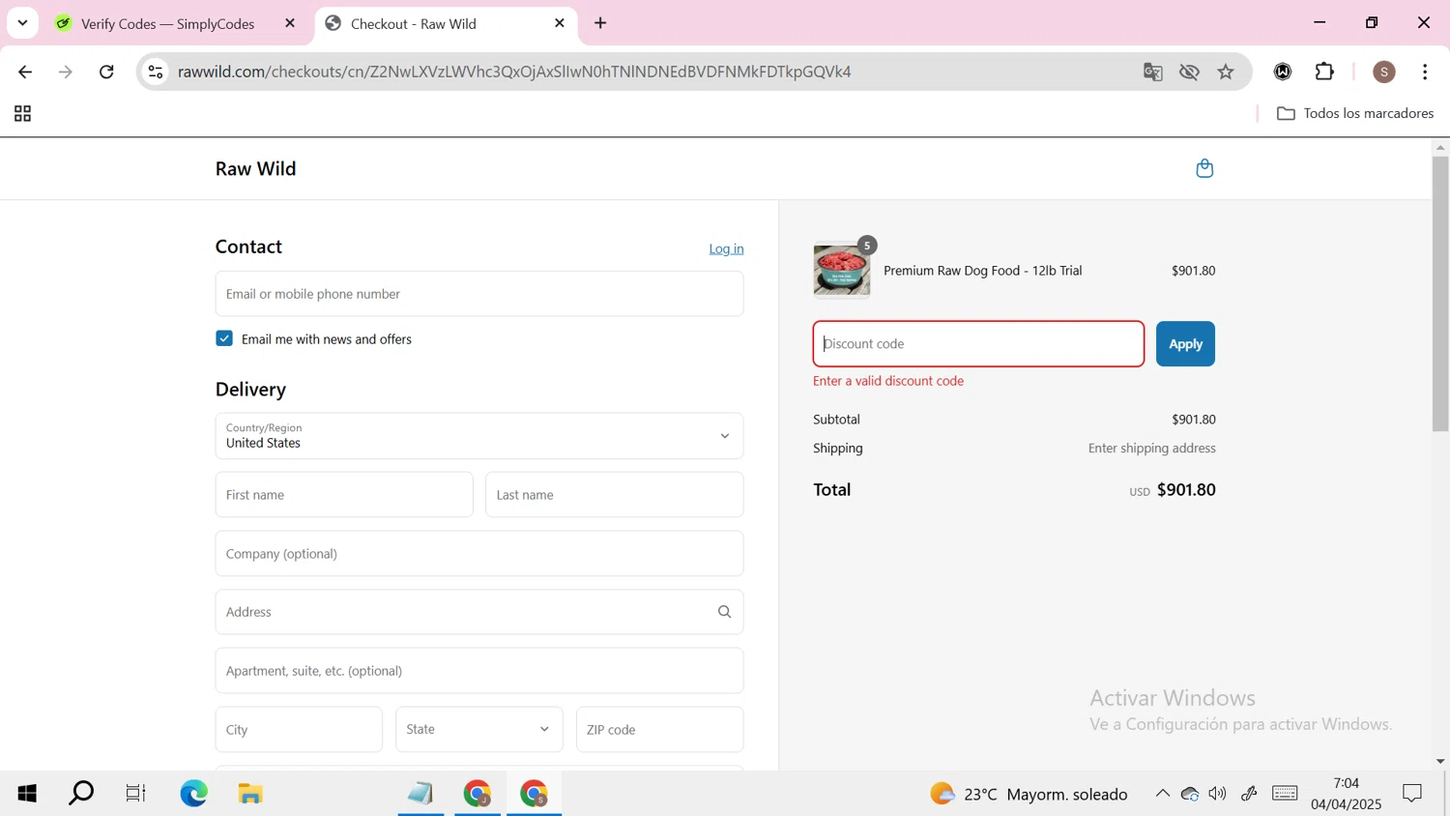This screenshot has width=1450, height=816.
Task: Open Todos los marcadores bookmarks folder
Action: 1355,113
